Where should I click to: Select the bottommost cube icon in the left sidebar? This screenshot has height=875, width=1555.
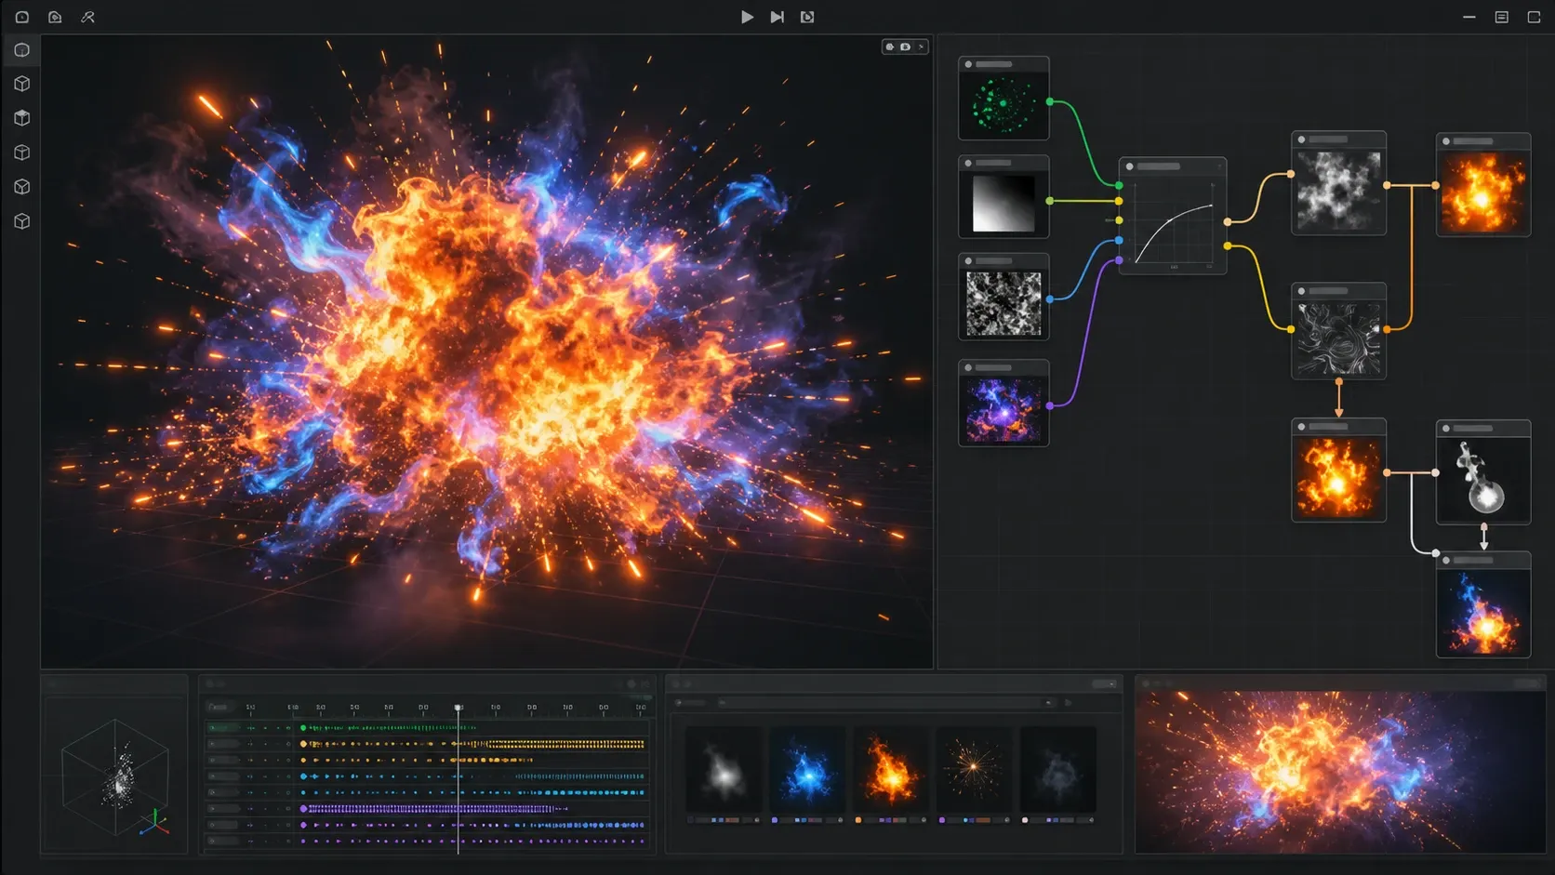pos(22,221)
